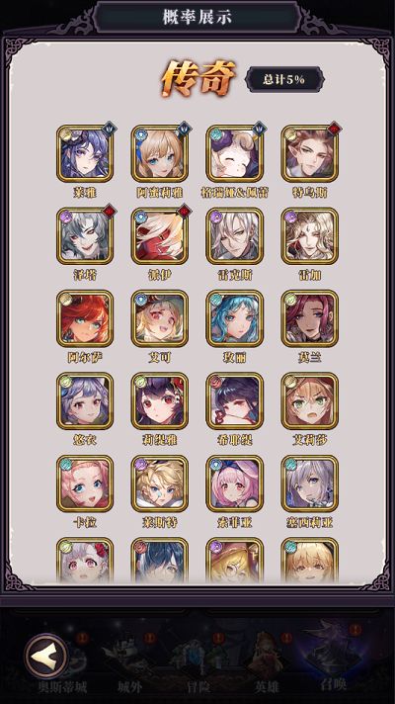The width and height of the screenshot is (395, 704).
Task: Select the 阿蜜莉雅 hero portrait
Action: click(x=160, y=153)
